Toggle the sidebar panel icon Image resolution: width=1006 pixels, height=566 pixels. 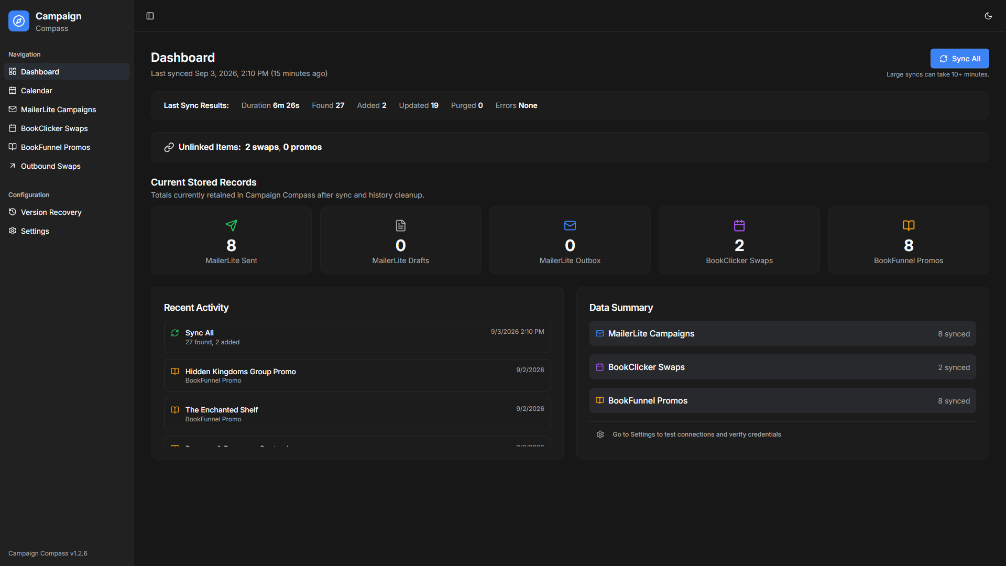(x=150, y=16)
